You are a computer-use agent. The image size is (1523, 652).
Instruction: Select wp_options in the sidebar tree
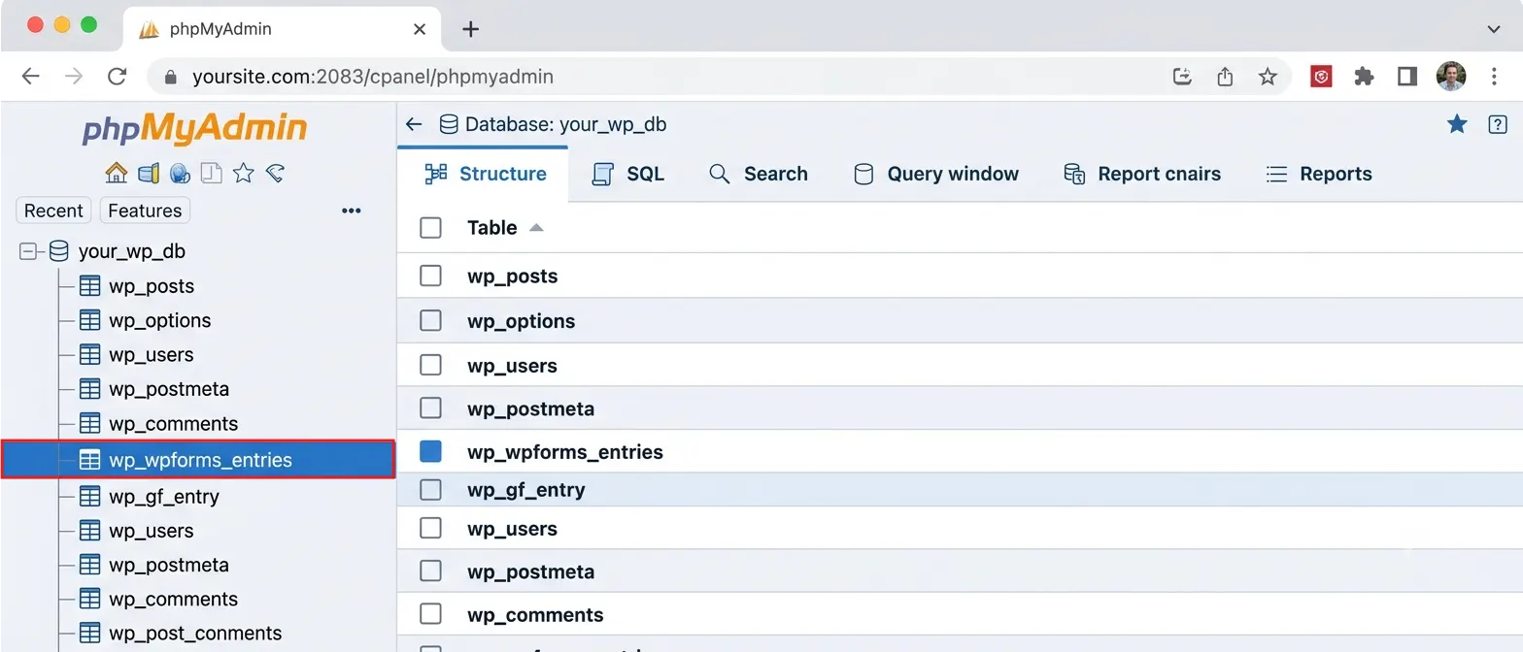click(160, 320)
